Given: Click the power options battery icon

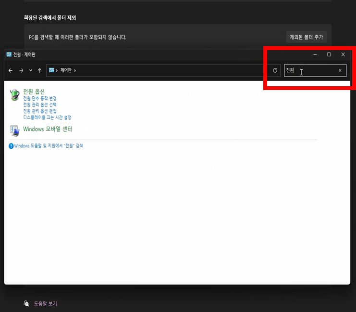Looking at the screenshot, I should [15, 95].
